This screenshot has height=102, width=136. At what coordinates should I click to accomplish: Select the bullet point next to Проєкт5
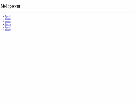4,27
